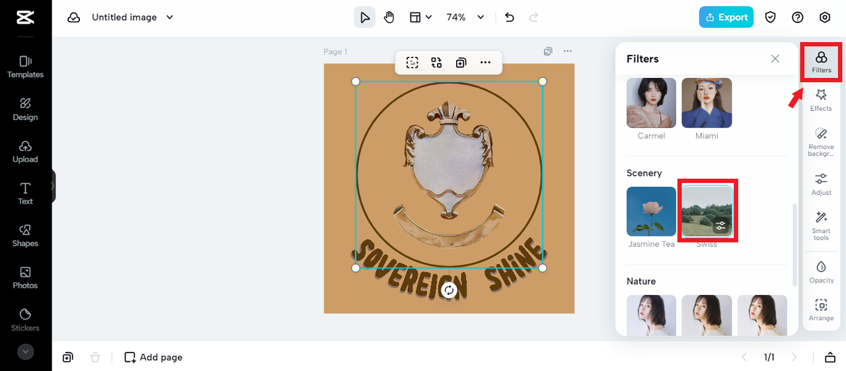Go to the next page arrow

tap(794, 357)
